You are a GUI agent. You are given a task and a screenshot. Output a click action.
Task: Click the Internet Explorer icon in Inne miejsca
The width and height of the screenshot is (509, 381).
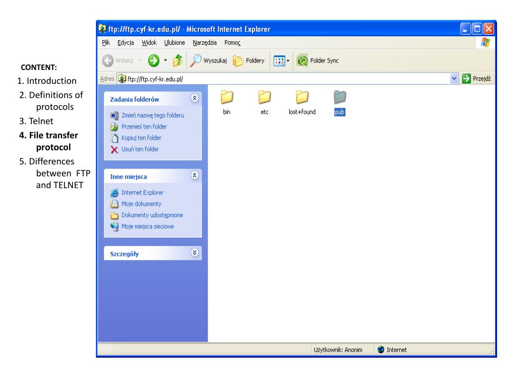[x=114, y=193]
